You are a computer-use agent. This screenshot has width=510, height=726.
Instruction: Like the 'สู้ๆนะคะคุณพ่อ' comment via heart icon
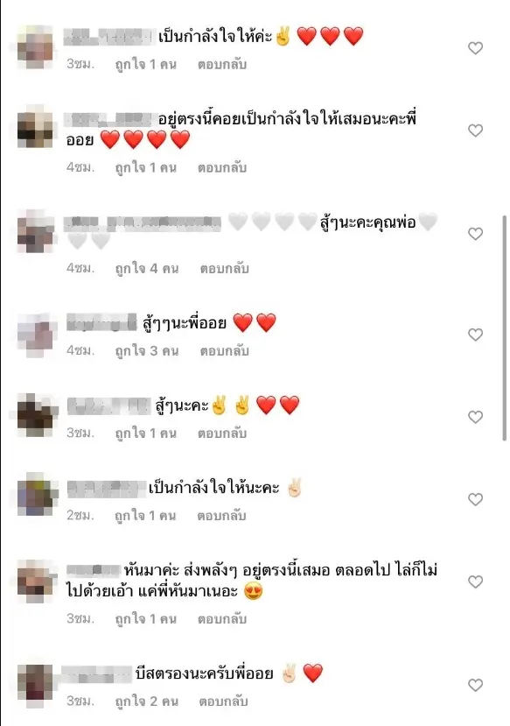coord(475,233)
